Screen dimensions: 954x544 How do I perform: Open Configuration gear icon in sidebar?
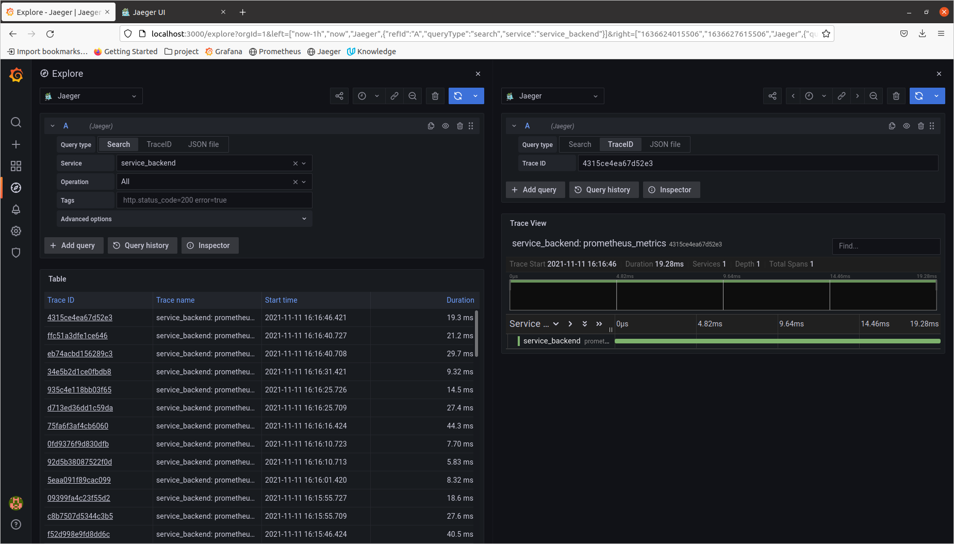tap(16, 231)
